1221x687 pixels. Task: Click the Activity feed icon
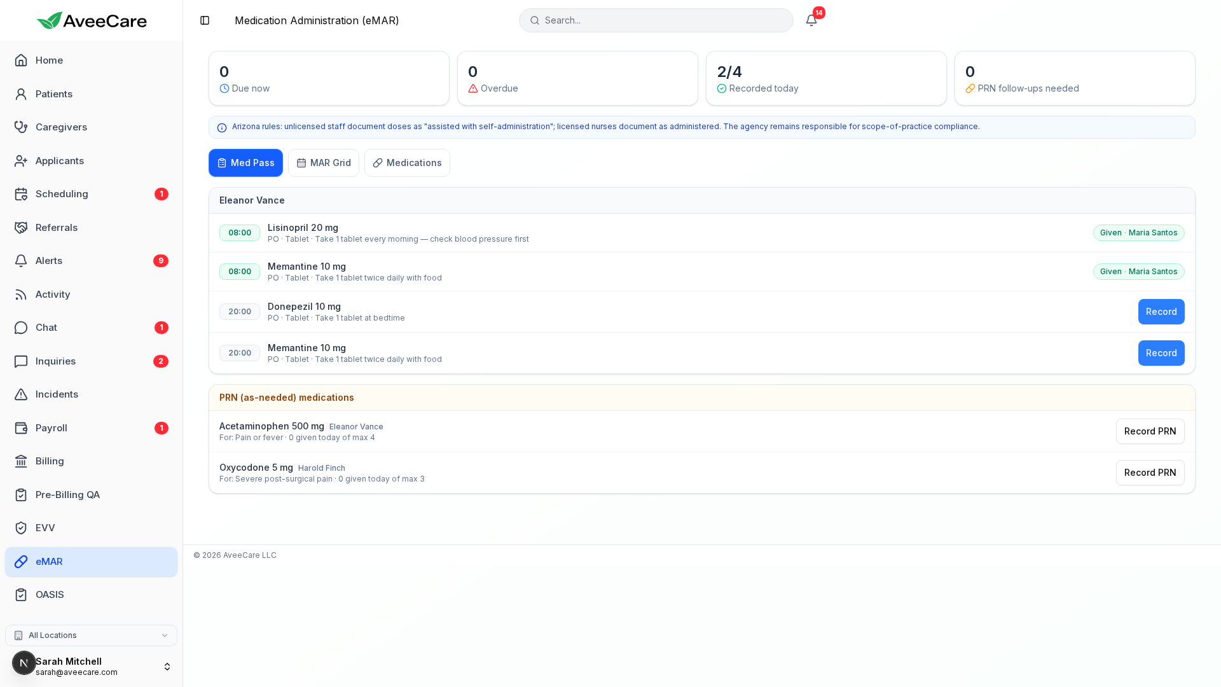[21, 295]
